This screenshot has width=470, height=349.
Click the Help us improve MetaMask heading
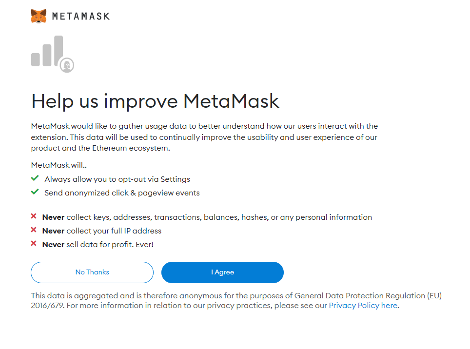pyautogui.click(x=155, y=101)
